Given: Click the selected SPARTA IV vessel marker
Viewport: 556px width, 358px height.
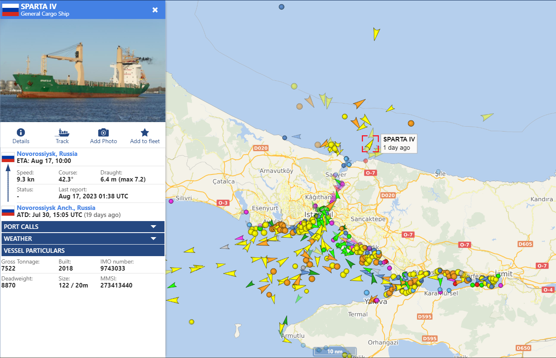Looking at the screenshot, I should pyautogui.click(x=371, y=144).
